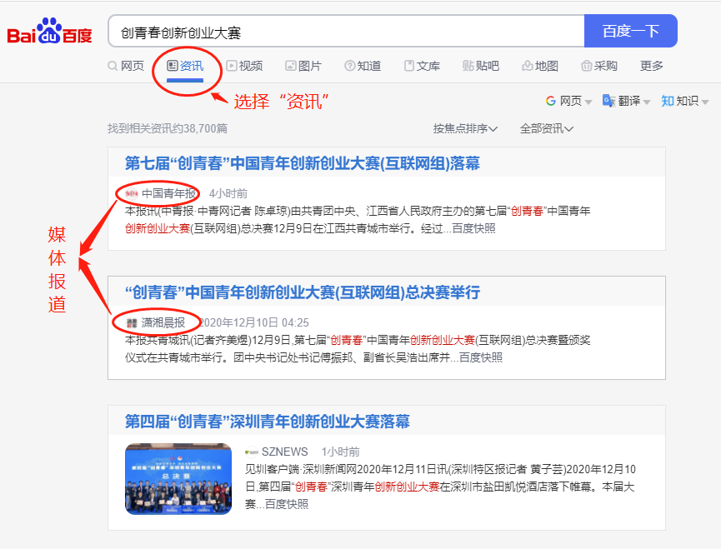Click the Google G icon
This screenshot has width=721, height=549.
pyautogui.click(x=551, y=101)
